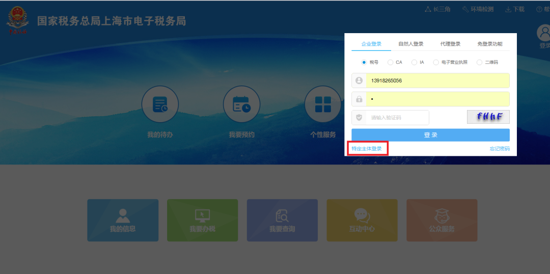Viewport: 550px width, 274px height.
Task: Click the 个性服务 grid icon
Action: point(323,104)
